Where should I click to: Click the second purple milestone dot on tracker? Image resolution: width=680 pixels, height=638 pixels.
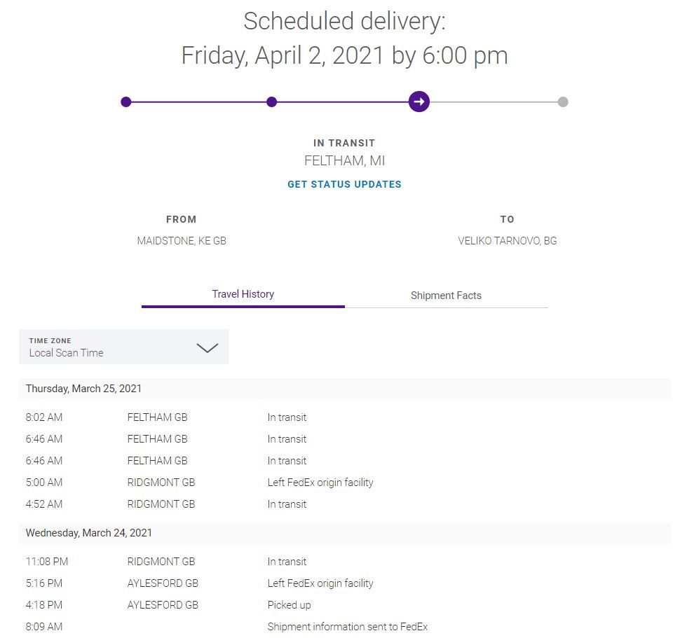[272, 102]
